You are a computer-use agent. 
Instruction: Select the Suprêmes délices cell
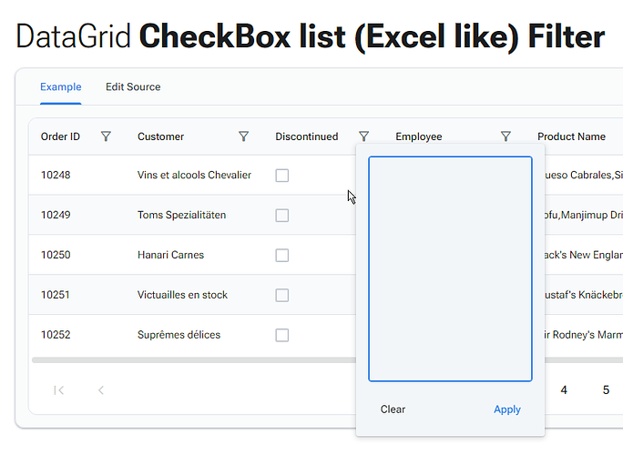pyautogui.click(x=179, y=335)
